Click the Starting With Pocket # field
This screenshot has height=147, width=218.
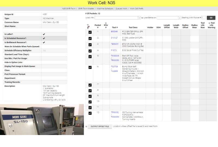(203, 18)
